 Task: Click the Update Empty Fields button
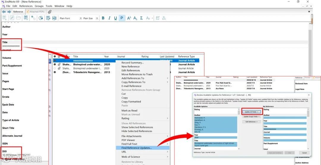click(x=252, y=117)
